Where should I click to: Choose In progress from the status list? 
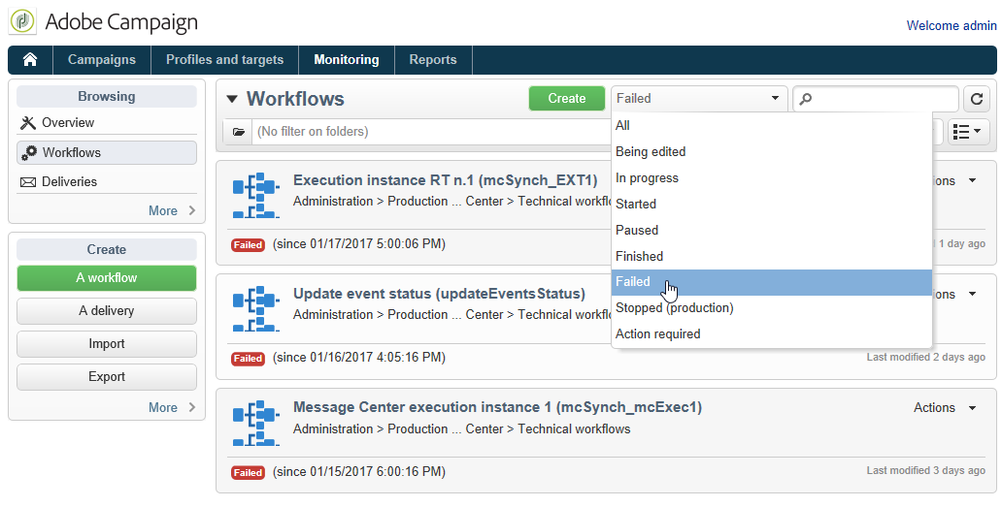click(771, 178)
